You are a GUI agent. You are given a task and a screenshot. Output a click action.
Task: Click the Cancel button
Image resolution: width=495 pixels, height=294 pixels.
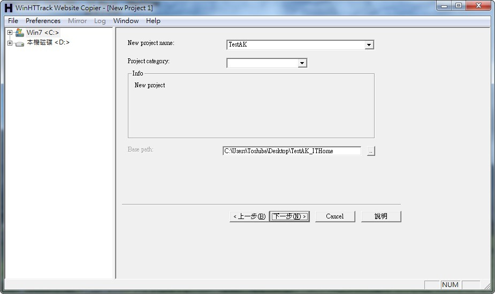tap(335, 216)
